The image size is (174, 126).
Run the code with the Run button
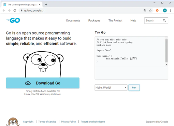(134, 88)
